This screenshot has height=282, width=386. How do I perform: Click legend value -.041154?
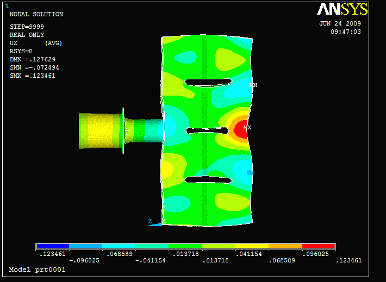(151, 260)
